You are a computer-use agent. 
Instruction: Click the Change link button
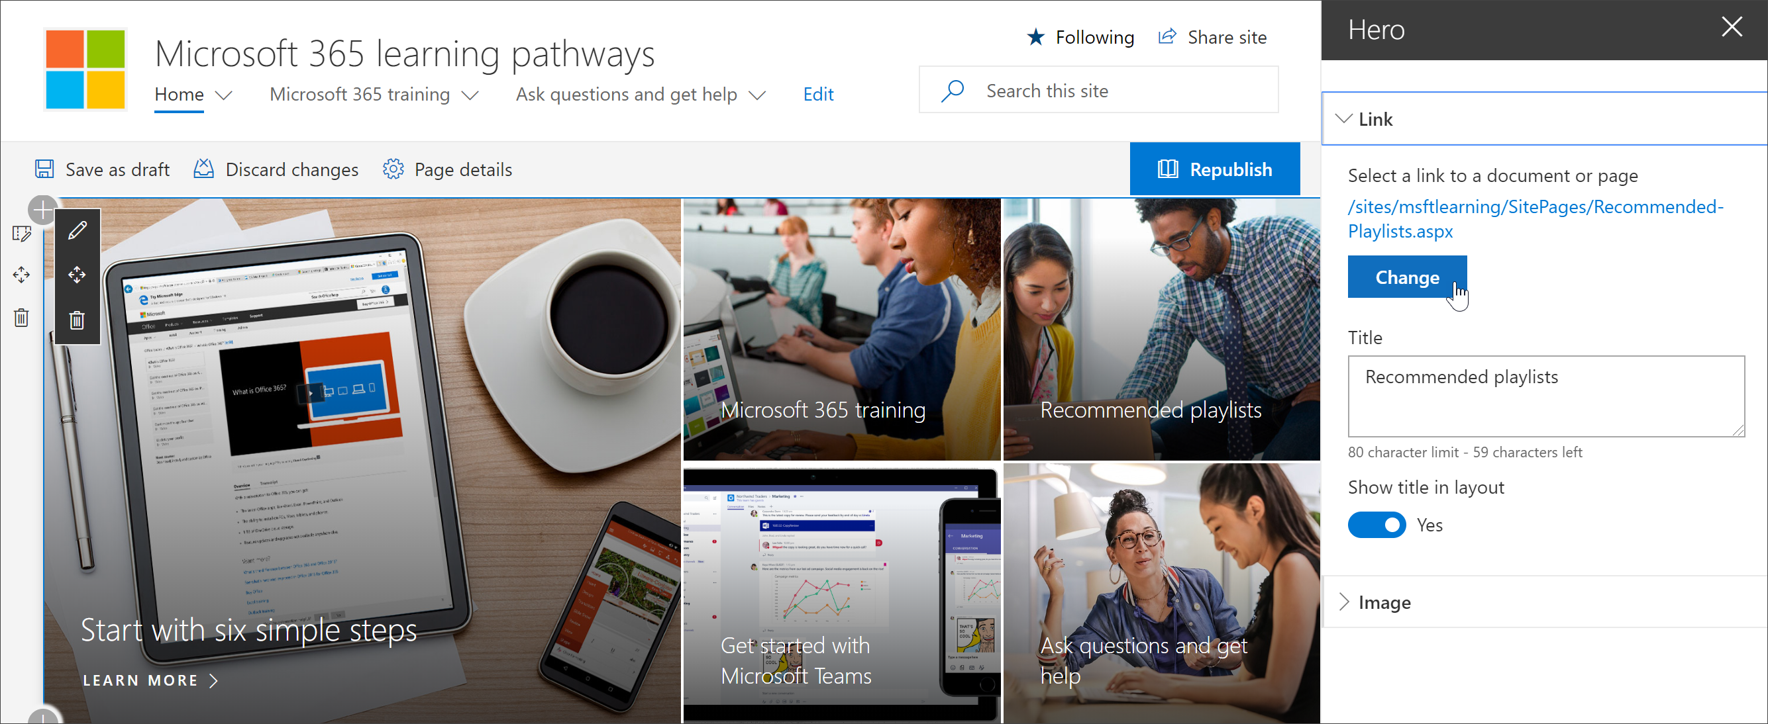1407,277
